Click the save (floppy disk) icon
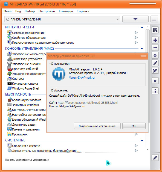The height and width of the screenshot is (172, 162). coord(155,30)
